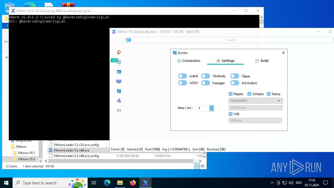Viewport: 334px width, 188px height.
Task: Increase the Sleep / Sec value
Action: (212, 107)
